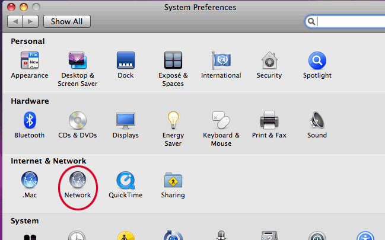Open Print & Fax settings
Screen dimensions: 385x240
coord(269,121)
